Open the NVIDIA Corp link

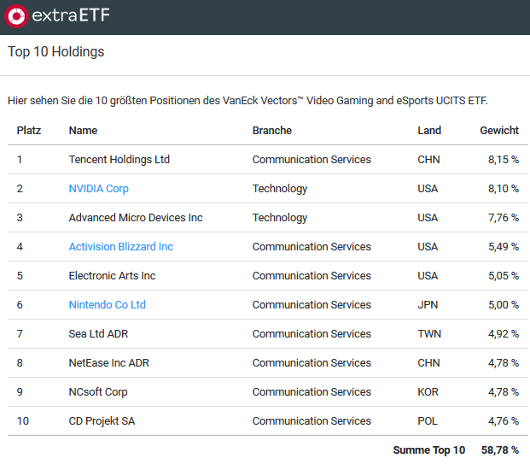99,189
